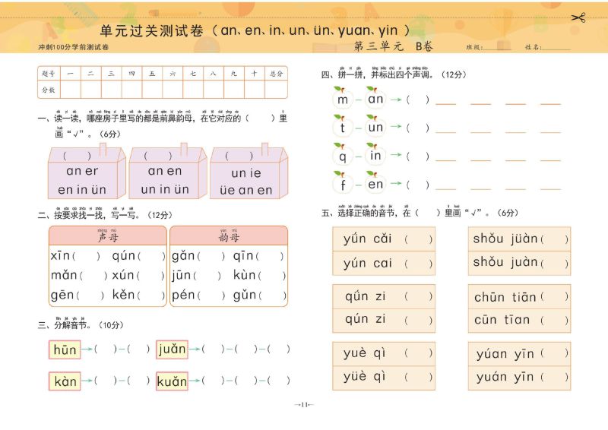The image size is (608, 430).
Task: Click the syllable kěn
Action: click(123, 295)
